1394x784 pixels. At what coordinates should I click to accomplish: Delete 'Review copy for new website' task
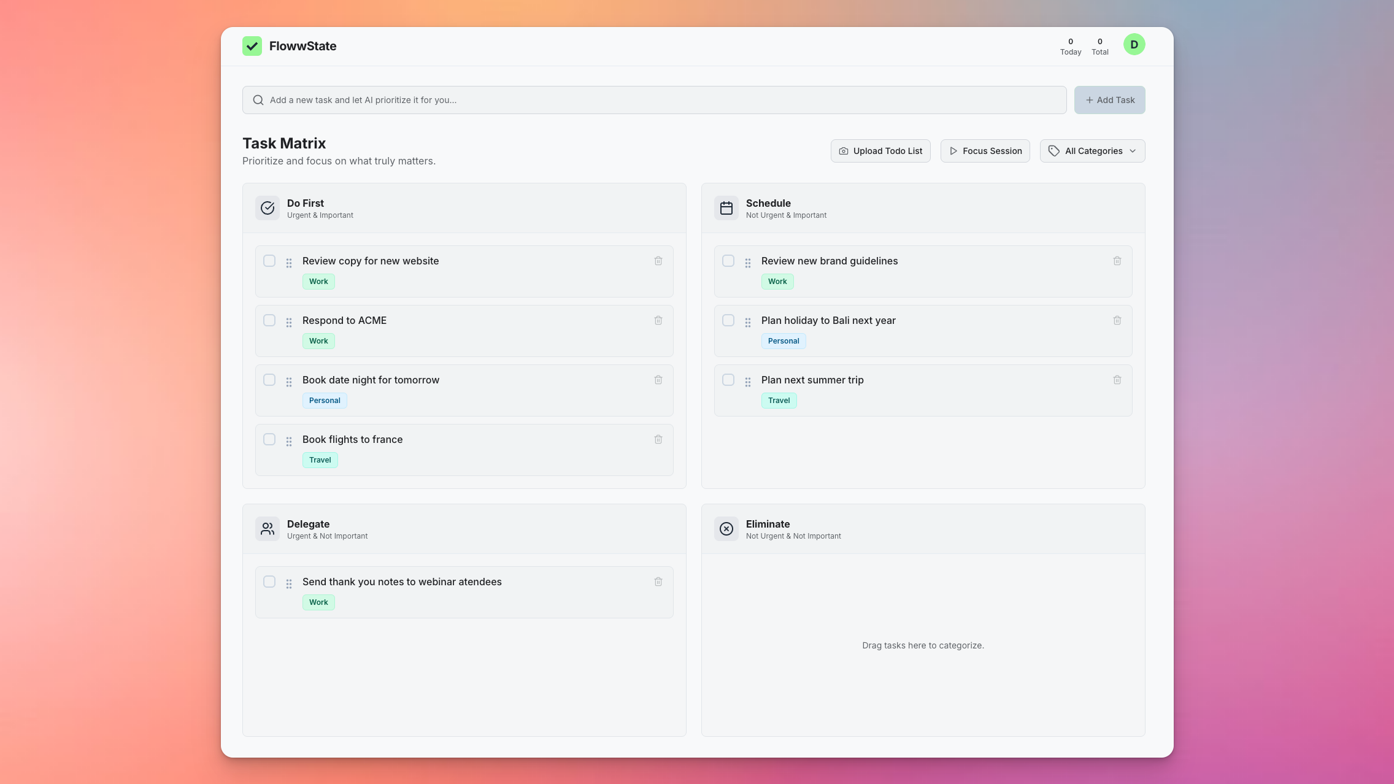pyautogui.click(x=658, y=261)
